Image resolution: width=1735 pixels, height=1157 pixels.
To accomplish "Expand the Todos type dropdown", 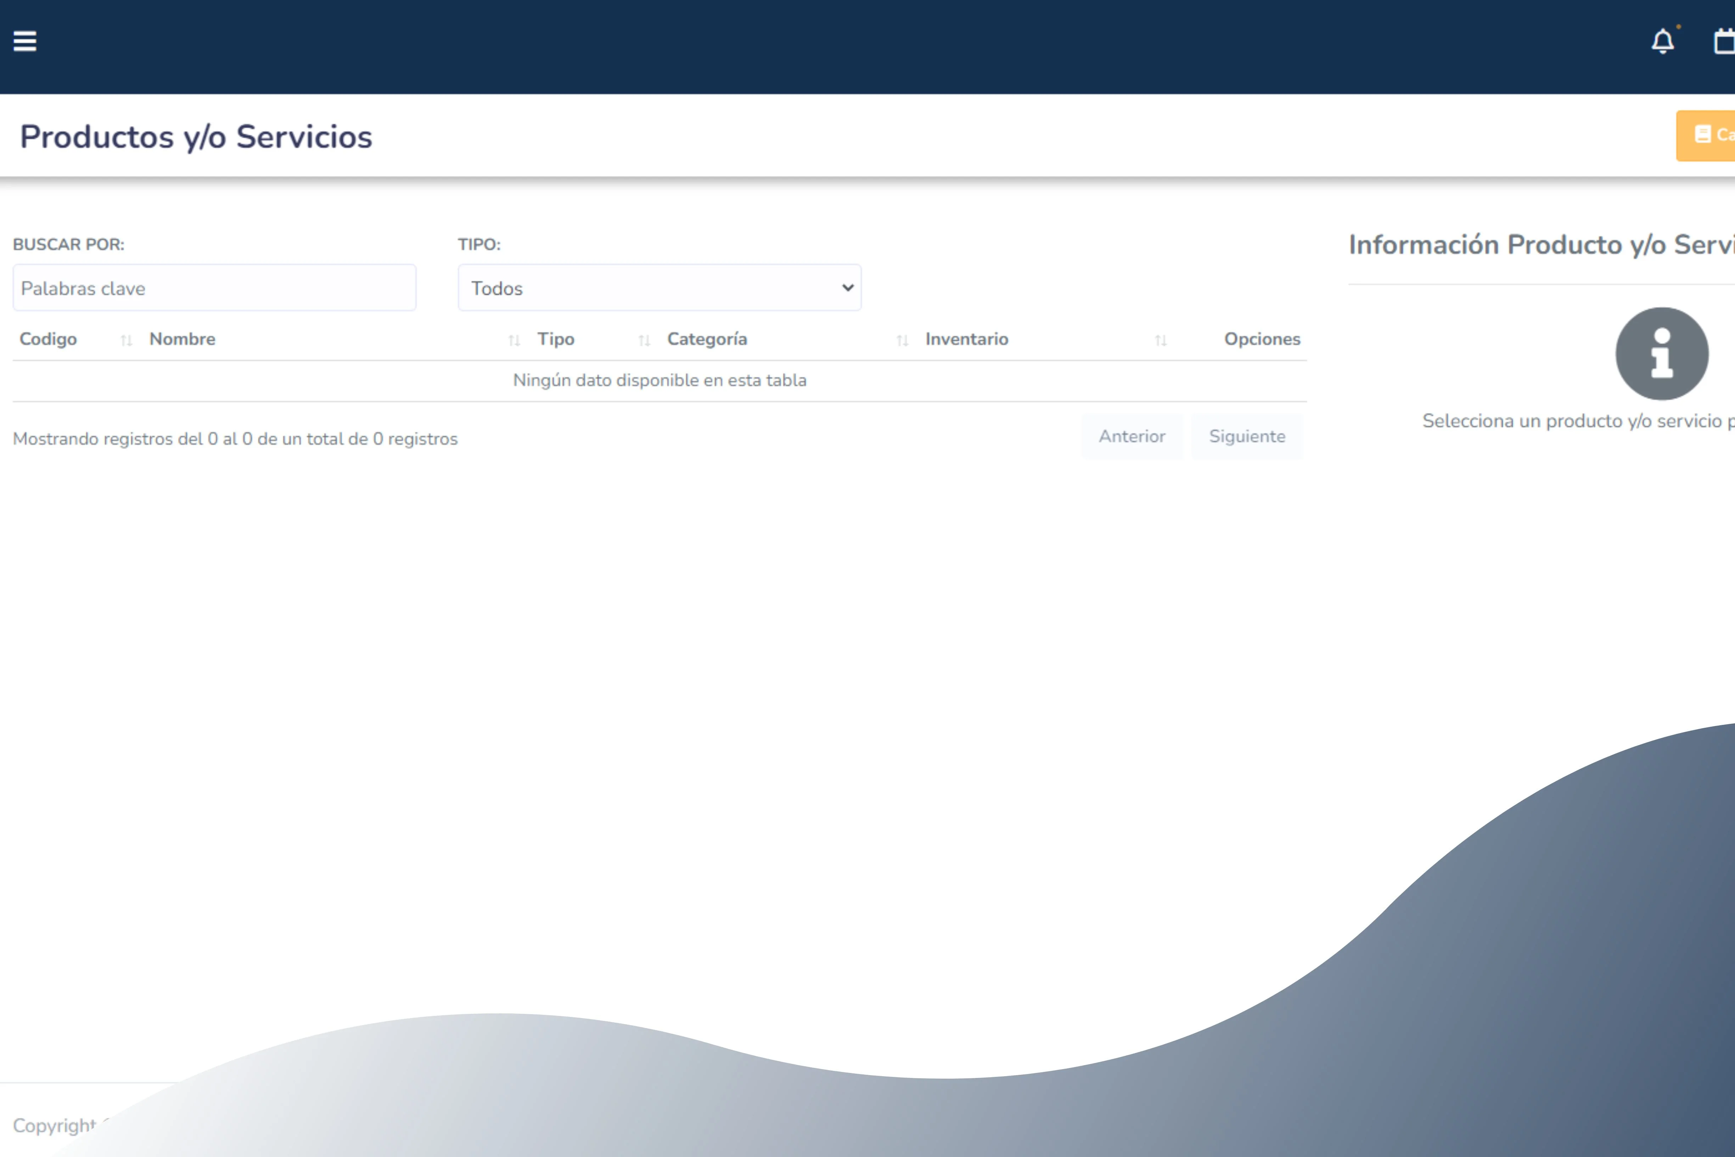I will [659, 288].
